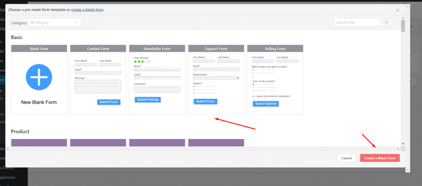This screenshot has width=422, height=186.
Task: Click the search magnifier icon
Action: coord(387,22)
